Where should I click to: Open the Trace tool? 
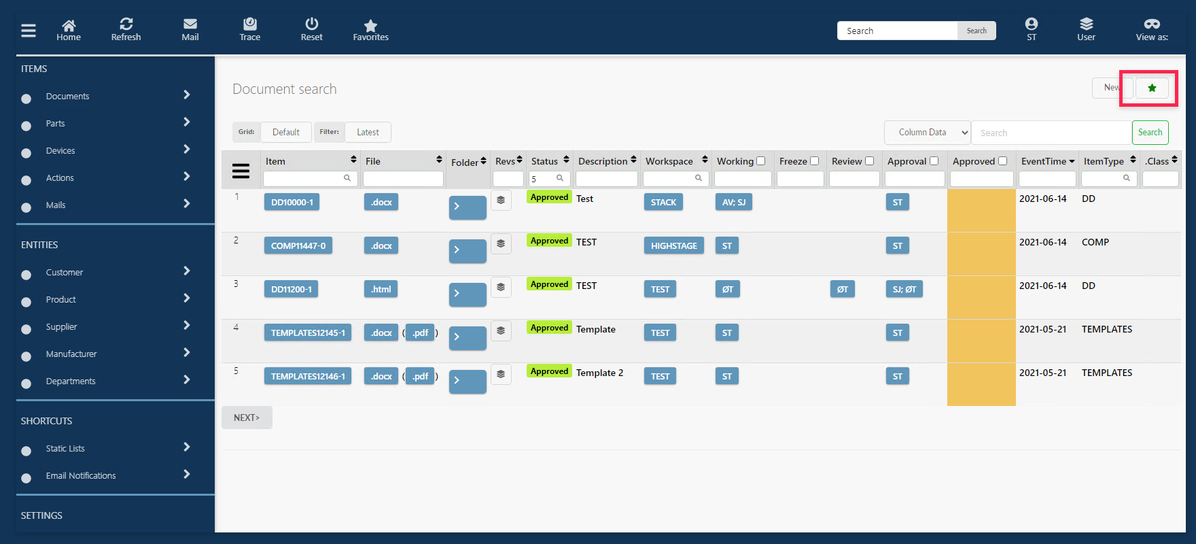250,30
